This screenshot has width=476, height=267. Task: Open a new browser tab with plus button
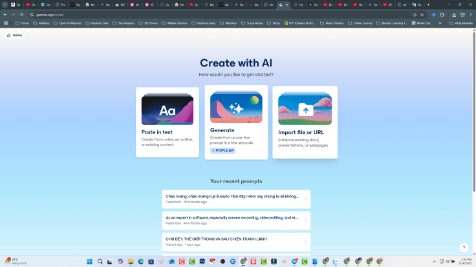pyautogui.click(x=428, y=5)
